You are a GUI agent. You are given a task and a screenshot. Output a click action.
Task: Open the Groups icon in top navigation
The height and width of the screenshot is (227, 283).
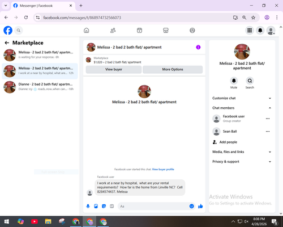click(192, 30)
